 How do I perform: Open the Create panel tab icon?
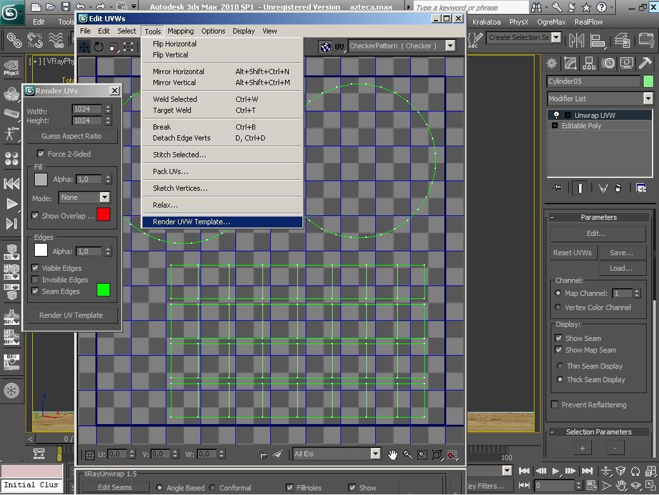pos(551,63)
